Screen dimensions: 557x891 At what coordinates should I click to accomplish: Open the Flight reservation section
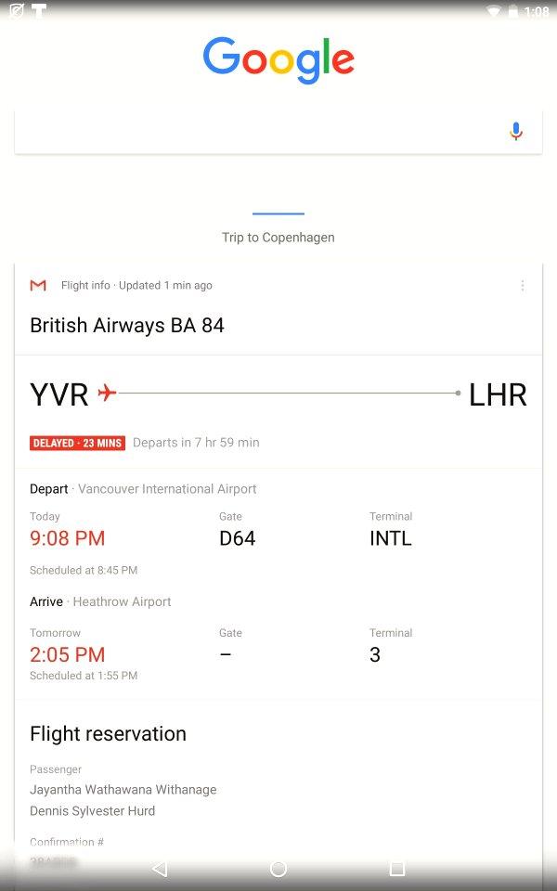point(108,733)
